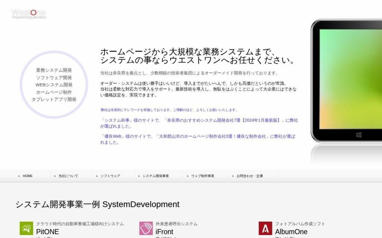Viewport: 382px width, 238px height.
Task: Open the AlbumOne red product icon
Action: (266, 228)
